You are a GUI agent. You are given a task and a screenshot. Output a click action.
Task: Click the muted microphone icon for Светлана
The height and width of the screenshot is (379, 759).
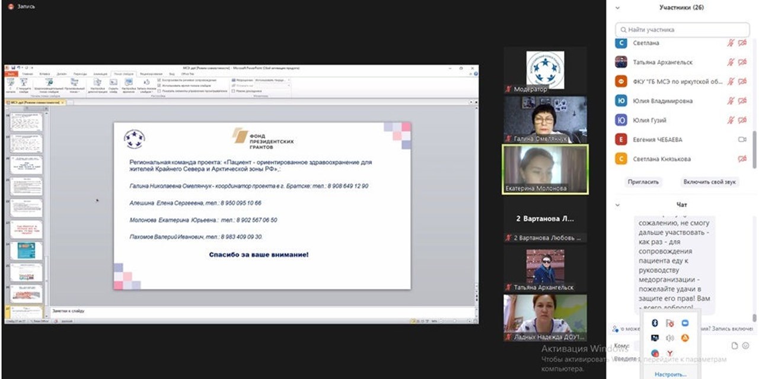[x=731, y=43]
